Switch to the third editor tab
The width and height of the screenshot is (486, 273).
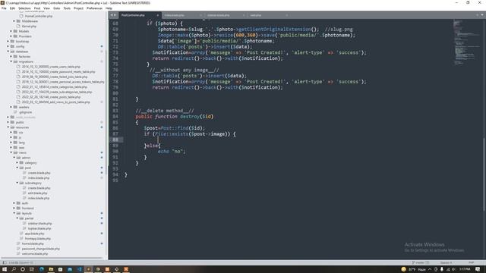(x=219, y=15)
